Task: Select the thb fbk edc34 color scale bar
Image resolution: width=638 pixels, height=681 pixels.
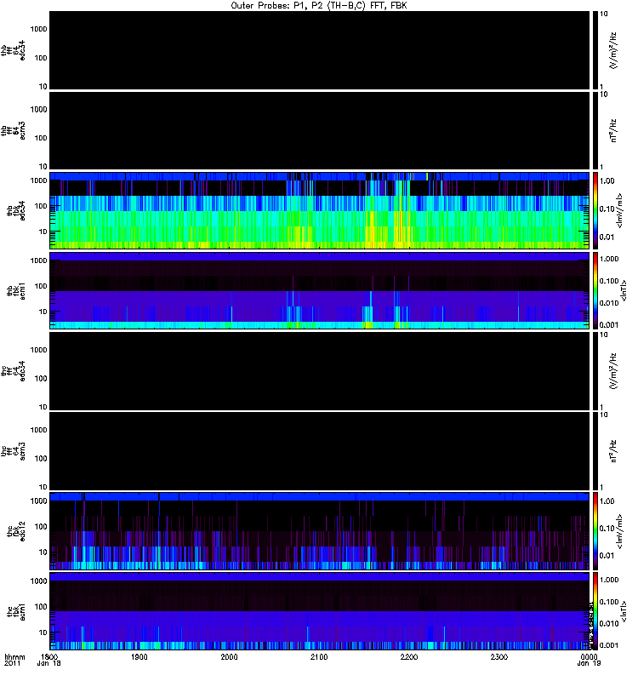Action: (595, 210)
